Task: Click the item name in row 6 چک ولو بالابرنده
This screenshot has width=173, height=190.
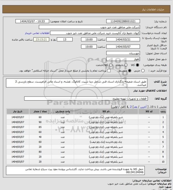Action: pos(106,142)
